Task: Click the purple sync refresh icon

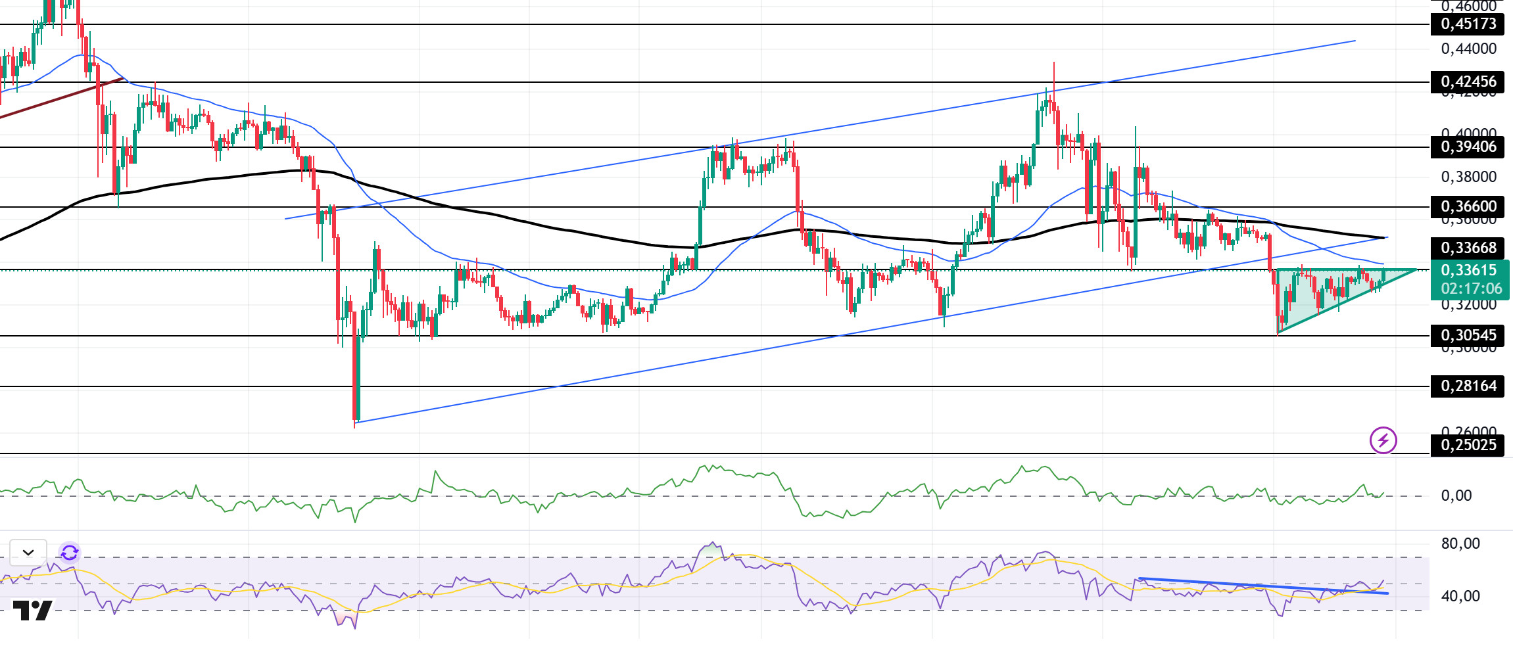Action: tap(70, 553)
